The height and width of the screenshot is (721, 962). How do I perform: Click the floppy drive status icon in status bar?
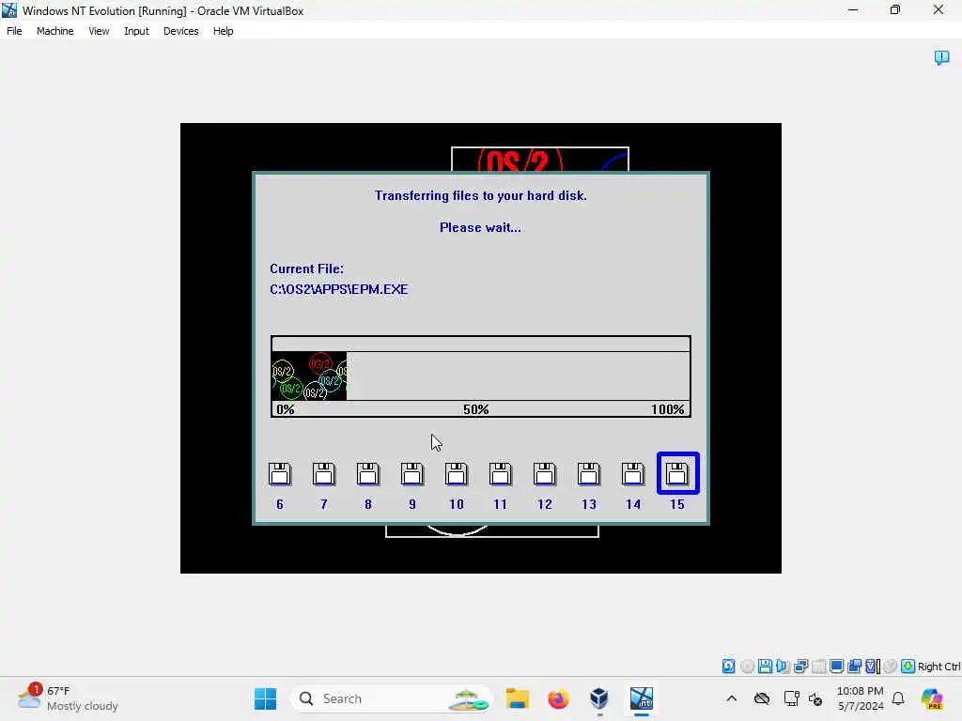coord(765,666)
